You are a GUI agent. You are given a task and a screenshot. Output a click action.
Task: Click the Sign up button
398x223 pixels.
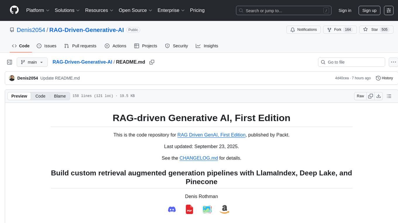pos(369,11)
